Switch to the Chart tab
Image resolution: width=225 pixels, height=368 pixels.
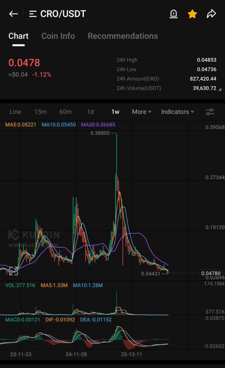click(18, 36)
